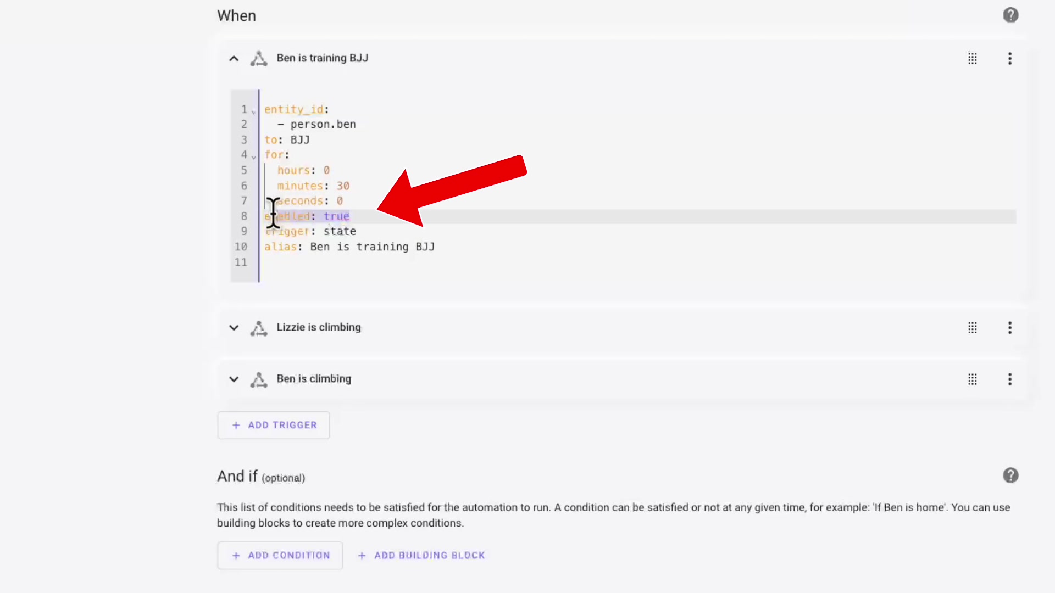The width and height of the screenshot is (1055, 593).
Task: Click state trigger icon of Ben is training BJJ
Action: [259, 59]
